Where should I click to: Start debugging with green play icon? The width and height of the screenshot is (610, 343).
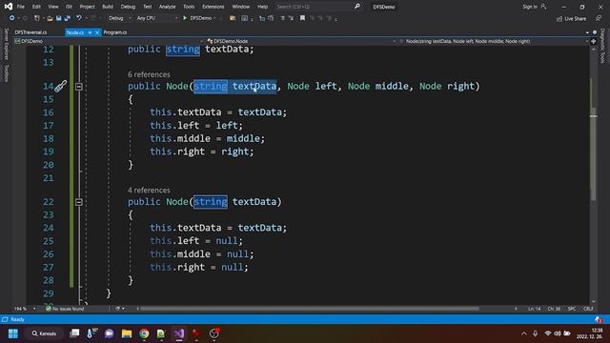(185, 18)
